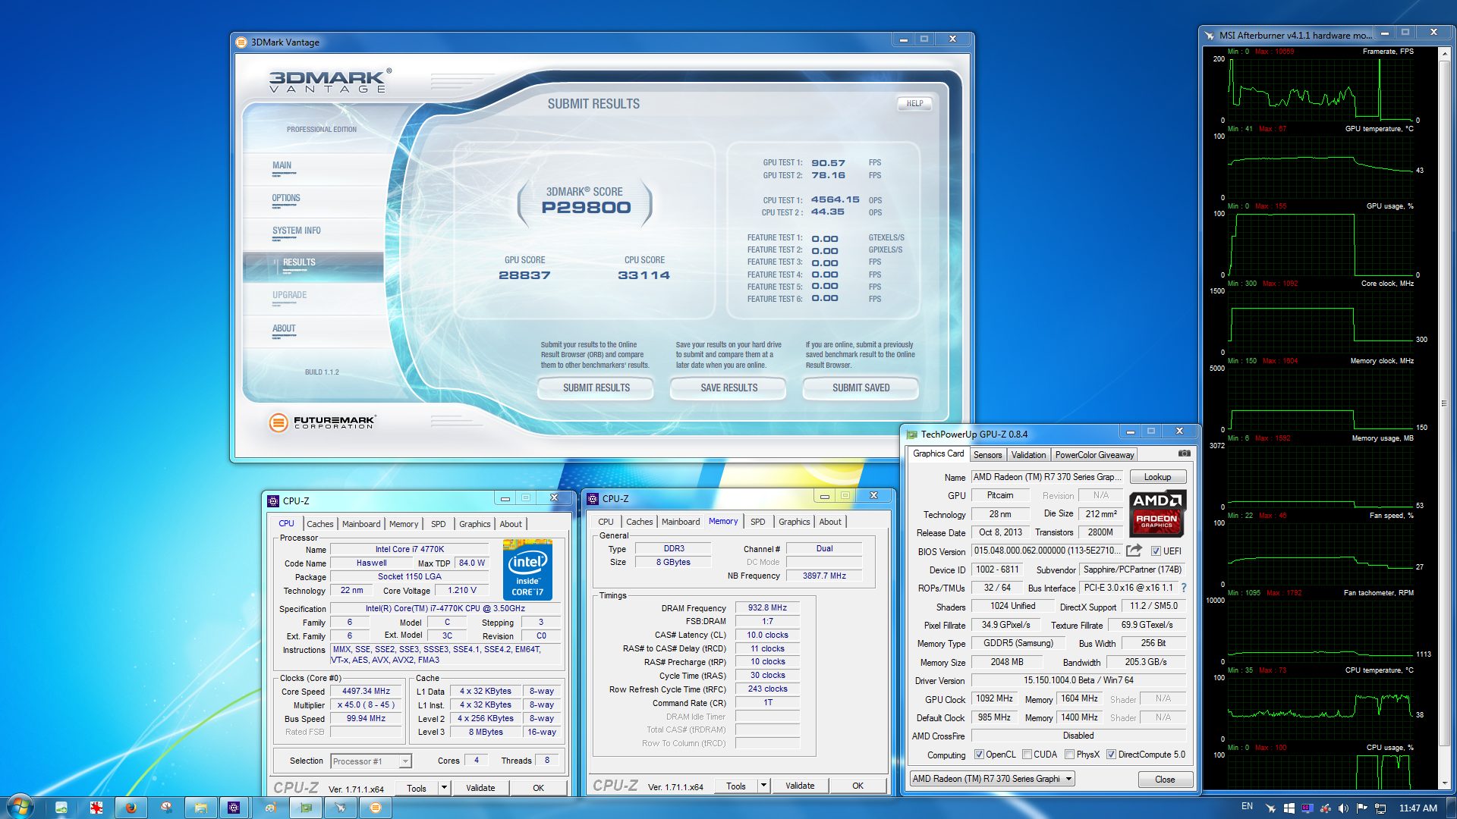The image size is (1457, 819).
Task: Click the HELP button in 3DMark Vantage
Action: coord(914,104)
